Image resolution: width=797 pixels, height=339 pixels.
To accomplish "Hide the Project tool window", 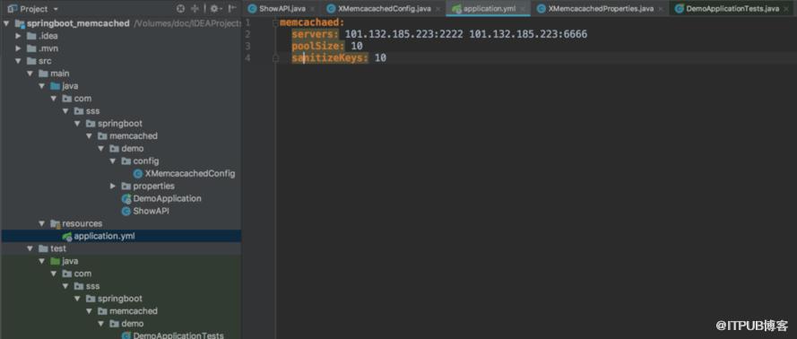I will coord(232,9).
